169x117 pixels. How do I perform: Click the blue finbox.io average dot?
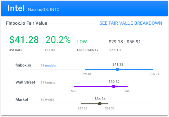coord(117,69)
